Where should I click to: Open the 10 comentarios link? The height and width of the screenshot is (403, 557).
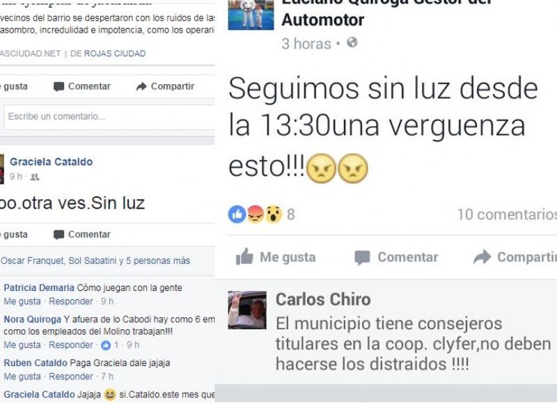507,214
